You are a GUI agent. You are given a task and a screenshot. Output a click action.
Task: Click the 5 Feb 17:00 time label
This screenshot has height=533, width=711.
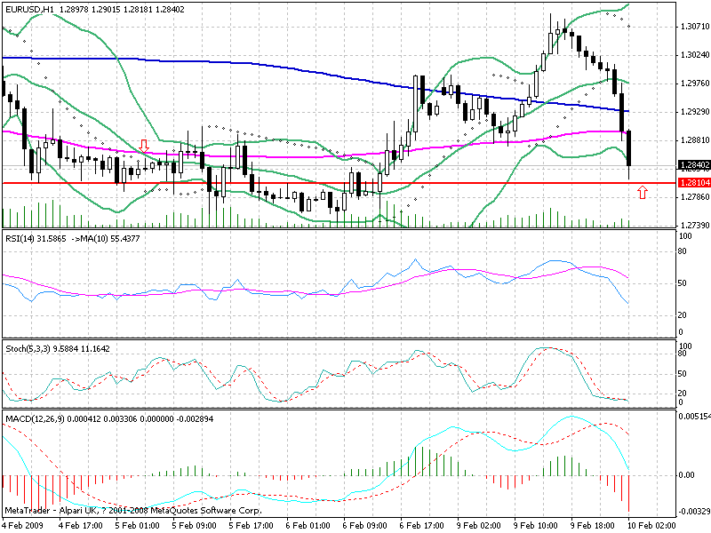[x=251, y=526]
